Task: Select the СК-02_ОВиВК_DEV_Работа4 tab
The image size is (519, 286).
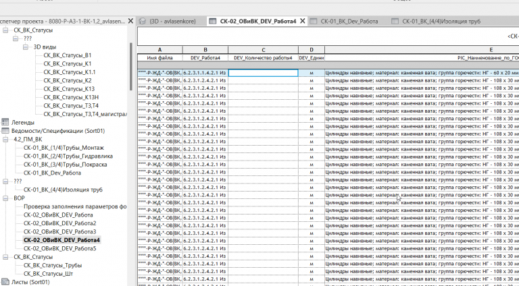Action: click(x=258, y=21)
